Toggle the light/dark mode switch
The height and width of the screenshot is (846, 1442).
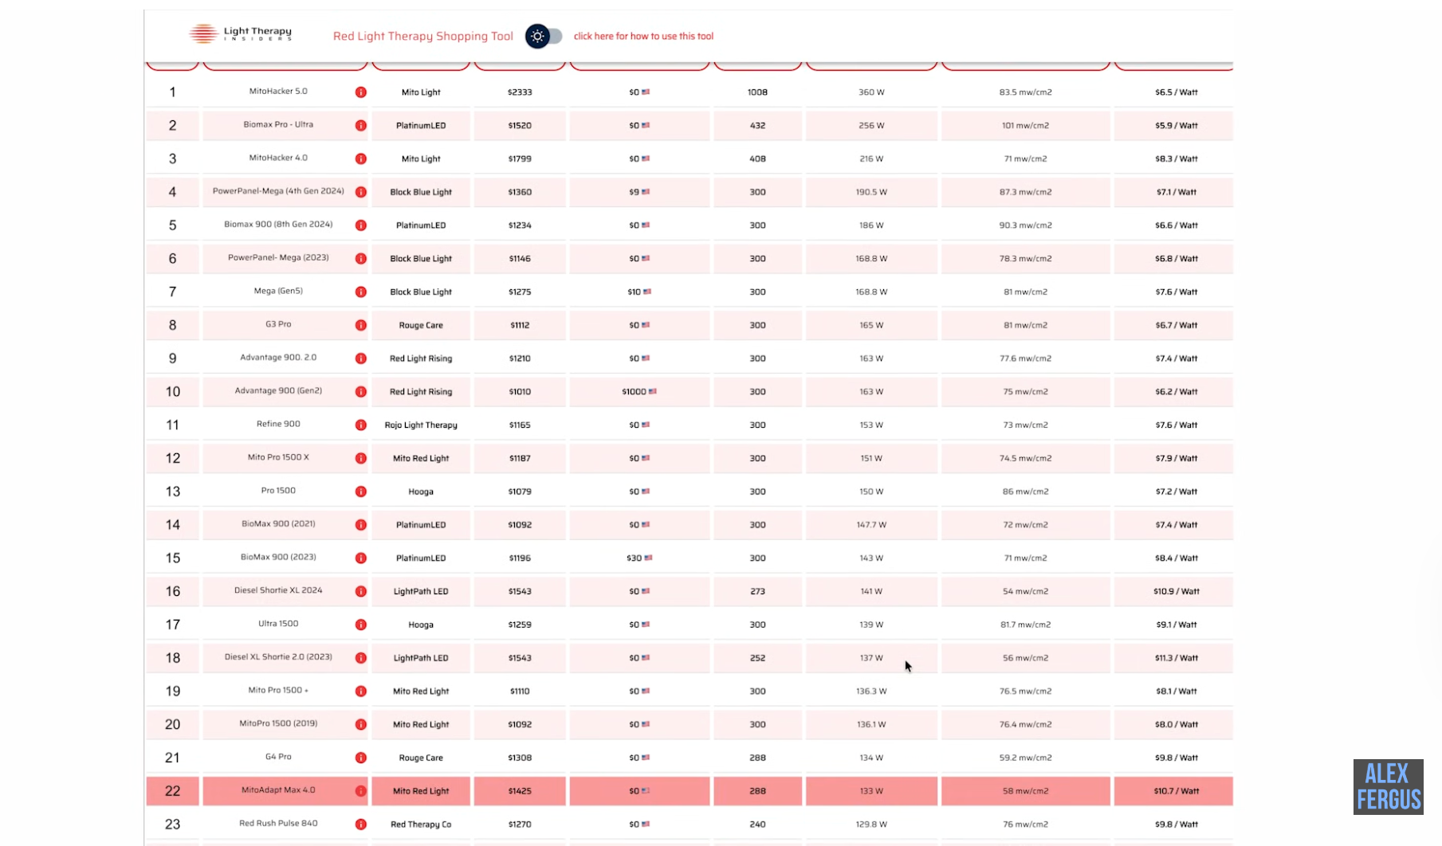tap(544, 36)
